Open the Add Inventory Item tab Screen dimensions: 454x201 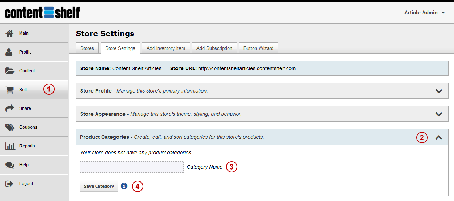click(x=166, y=48)
